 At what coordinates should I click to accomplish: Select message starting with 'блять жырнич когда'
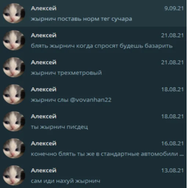[x=102, y=46]
